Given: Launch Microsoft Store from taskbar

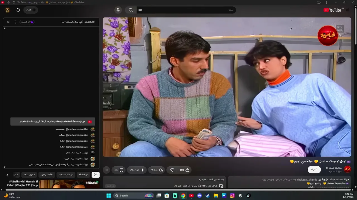Looking at the screenshot, I should [167, 196].
